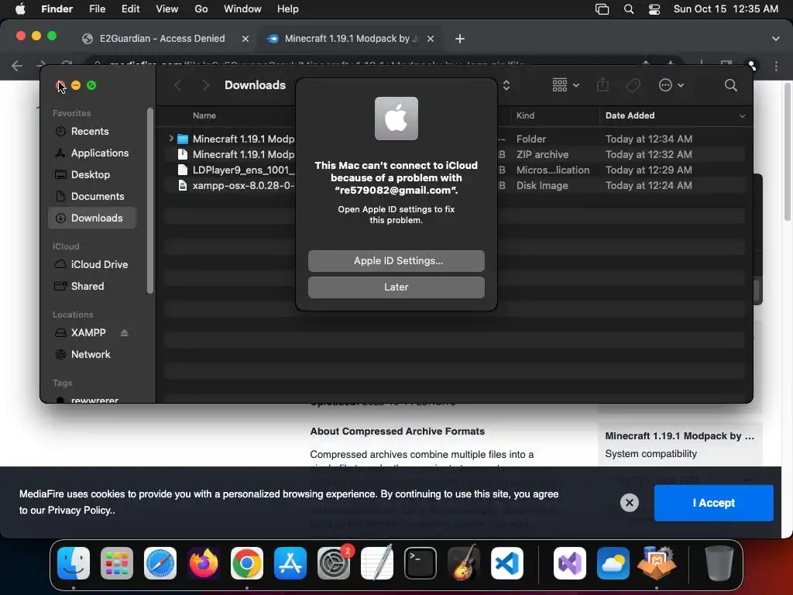Open GarageBand from the dock
Viewport: 793px width, 595px height.
[x=464, y=563]
